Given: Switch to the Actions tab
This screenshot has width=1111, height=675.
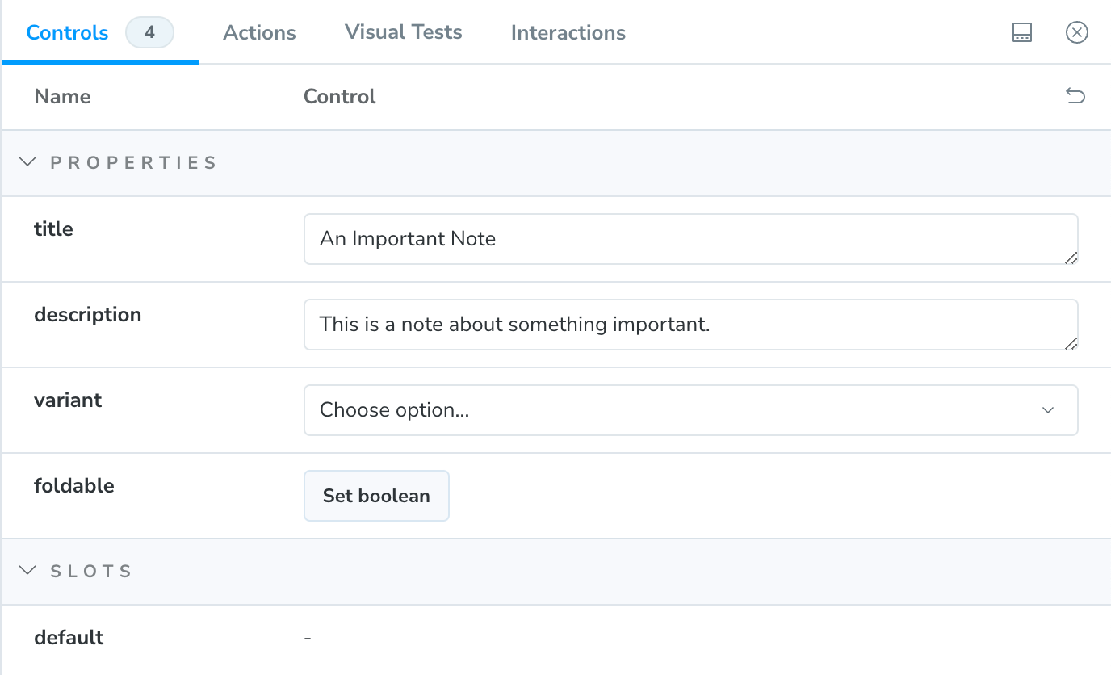Looking at the screenshot, I should pos(259,33).
